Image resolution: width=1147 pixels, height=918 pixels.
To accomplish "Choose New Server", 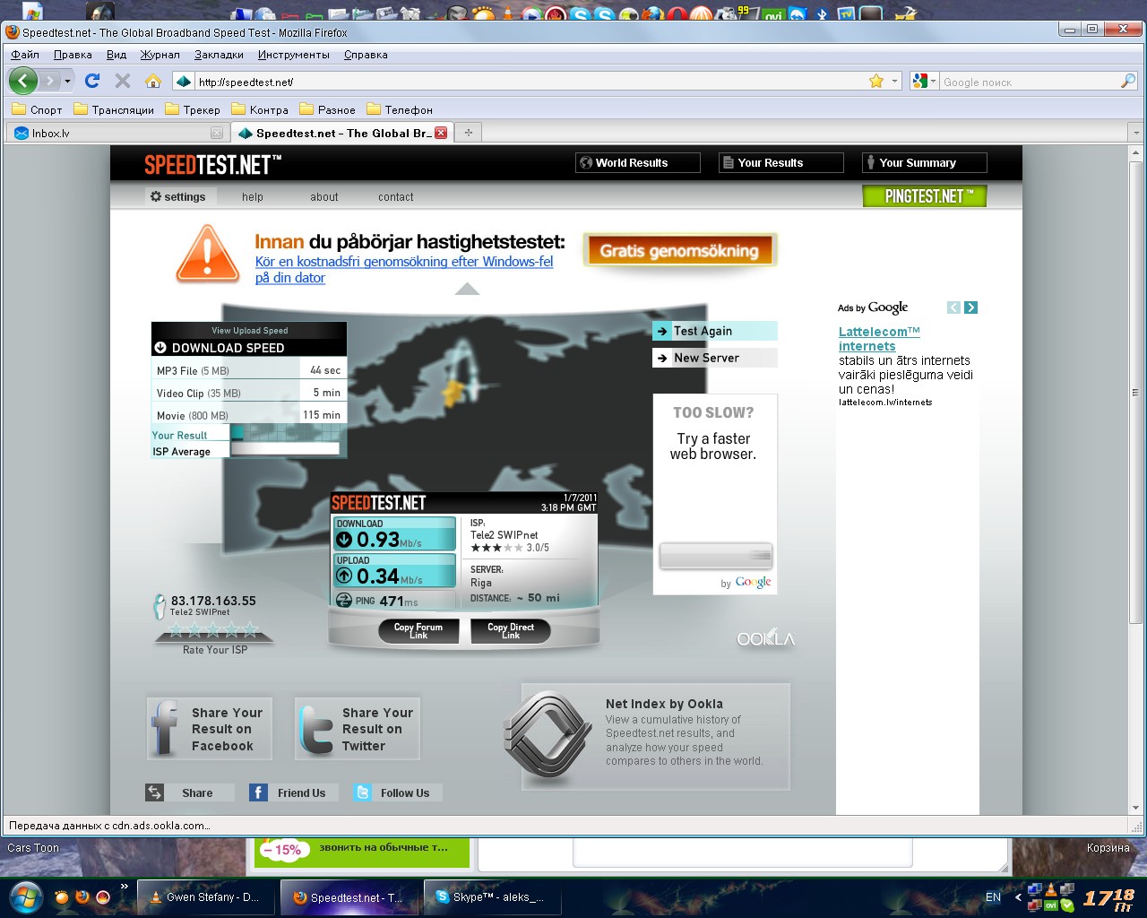I will pos(714,358).
